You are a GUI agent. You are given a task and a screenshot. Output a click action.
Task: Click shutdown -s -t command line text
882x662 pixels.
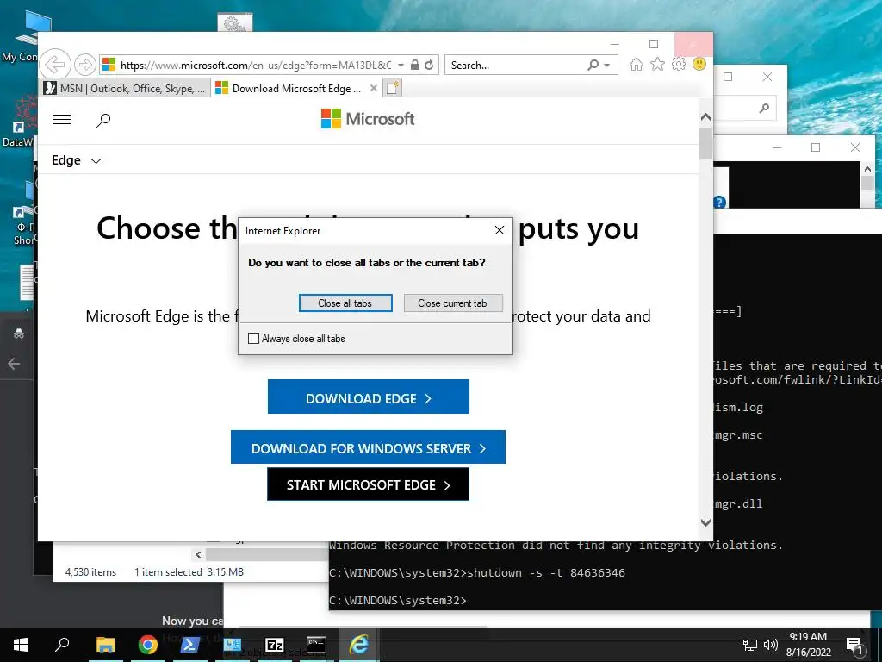click(x=546, y=572)
